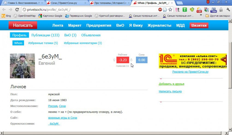Click the Добавить в друзья link
Viewport: 232px width, 135px height.
[x=171, y=84]
